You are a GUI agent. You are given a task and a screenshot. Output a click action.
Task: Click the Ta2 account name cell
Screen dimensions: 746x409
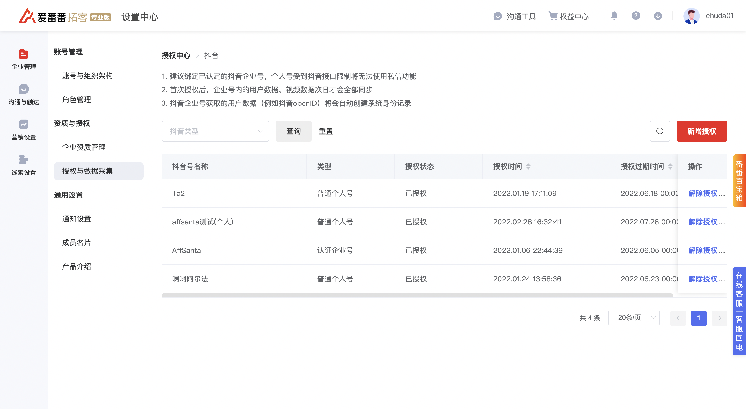pyautogui.click(x=178, y=193)
